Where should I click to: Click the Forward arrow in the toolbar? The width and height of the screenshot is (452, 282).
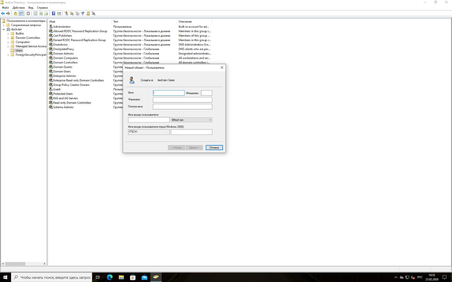tap(8, 13)
